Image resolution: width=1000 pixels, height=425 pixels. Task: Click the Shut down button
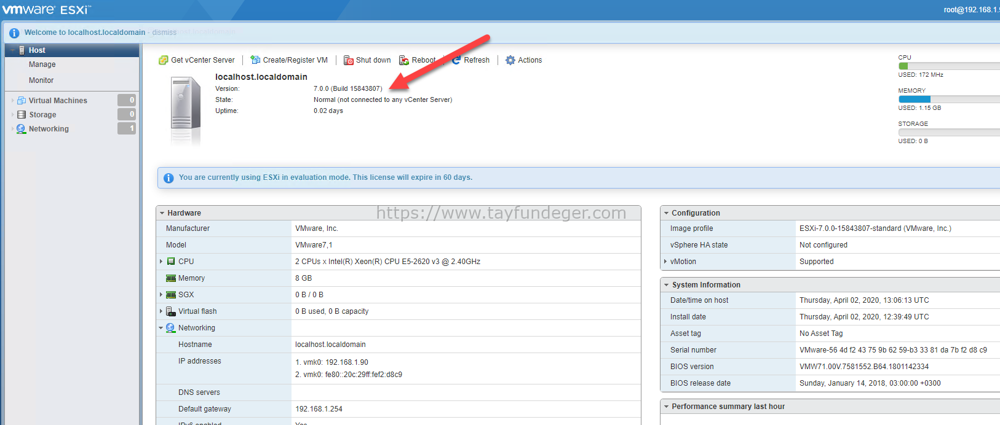367,60
